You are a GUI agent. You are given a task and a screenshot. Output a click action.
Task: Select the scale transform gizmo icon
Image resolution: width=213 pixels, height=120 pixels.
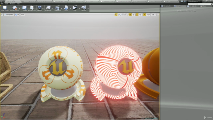pyautogui.click(x=121, y=15)
